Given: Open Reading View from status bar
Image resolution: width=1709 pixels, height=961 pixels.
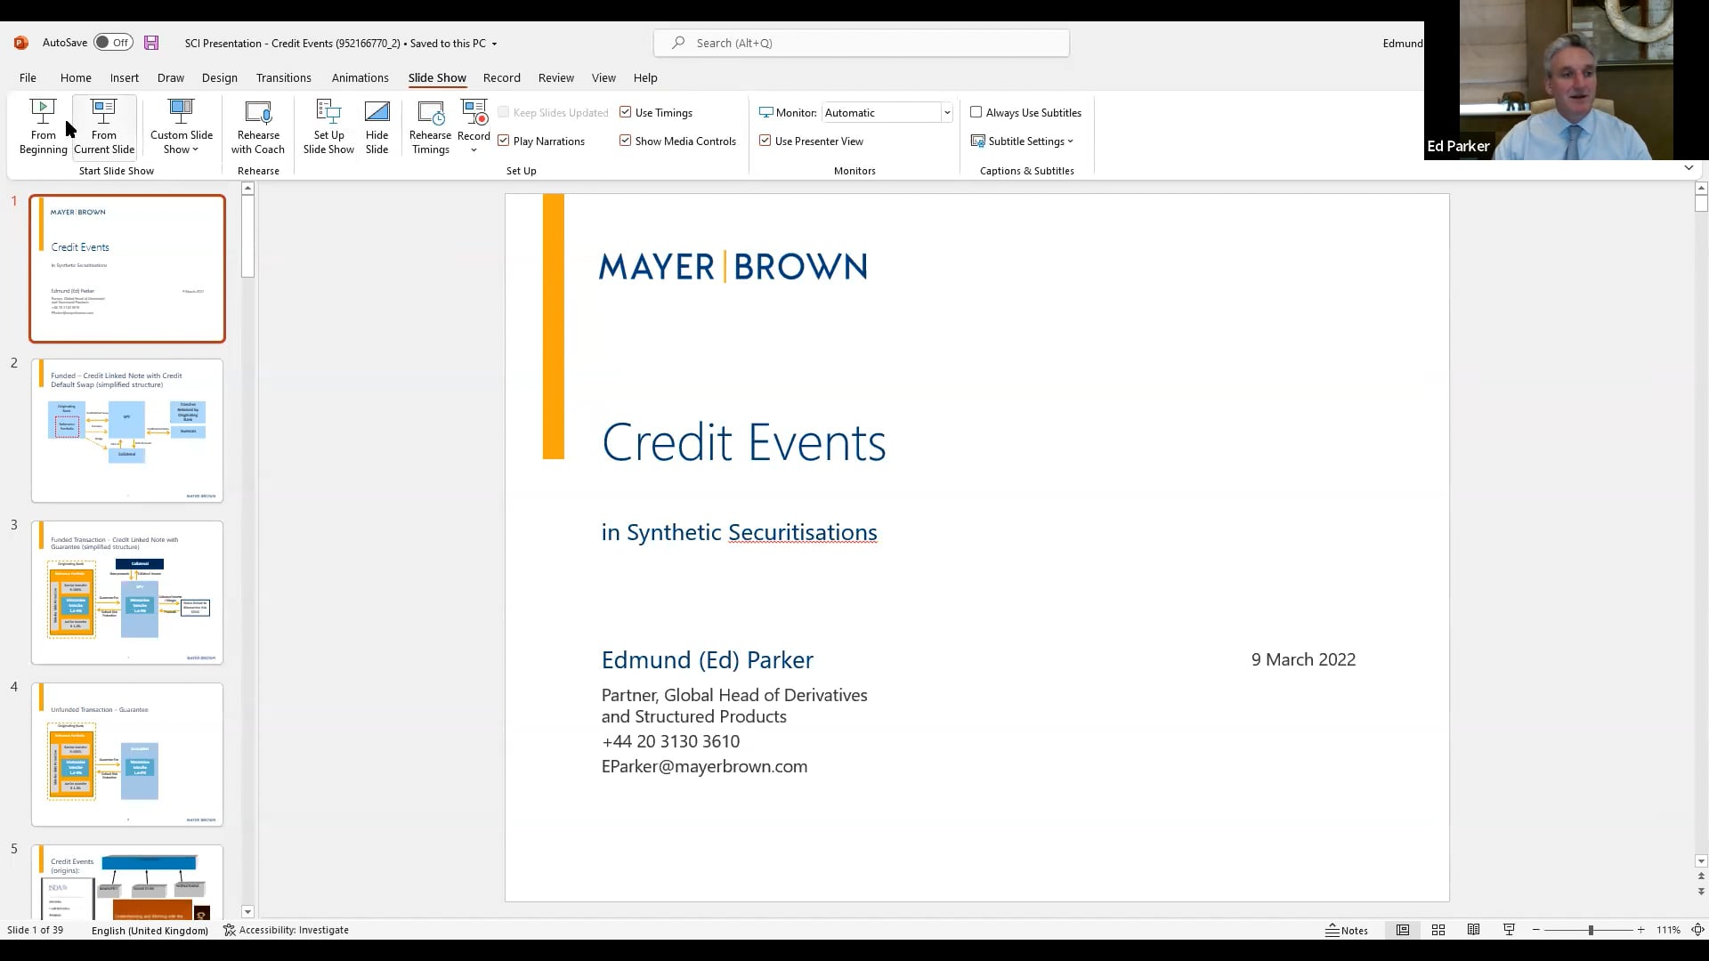Looking at the screenshot, I should click(x=1473, y=930).
